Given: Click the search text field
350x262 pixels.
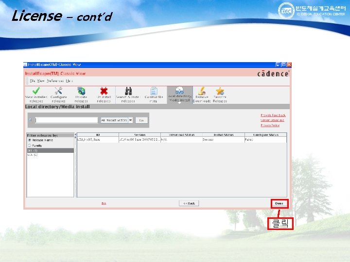Looking at the screenshot, I should point(67,120).
